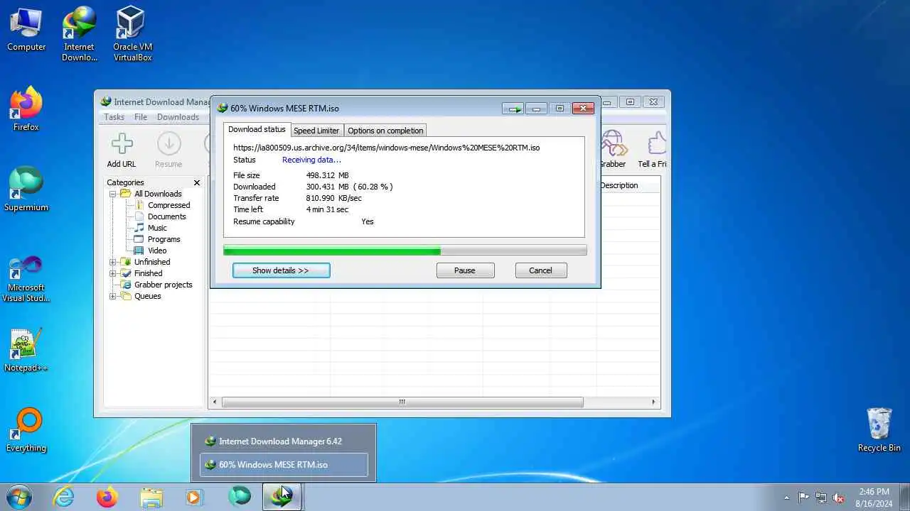Click the Tell a Friend thumbs-up icon

[x=653, y=150]
